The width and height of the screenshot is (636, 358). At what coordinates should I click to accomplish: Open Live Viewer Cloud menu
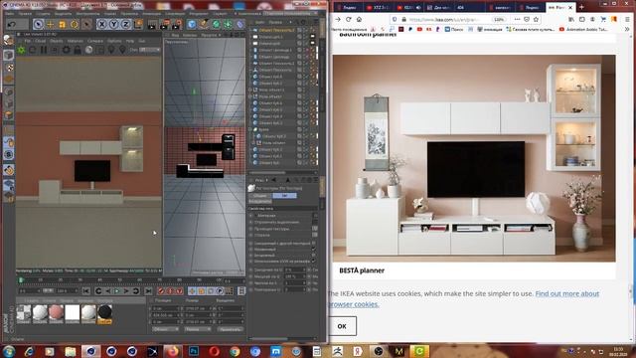[40, 41]
